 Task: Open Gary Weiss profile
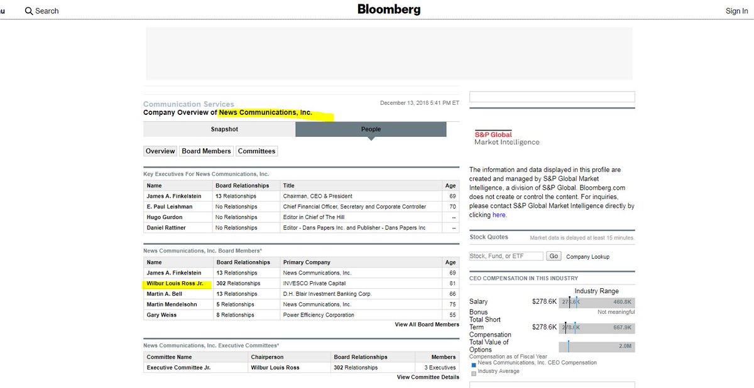pos(161,315)
